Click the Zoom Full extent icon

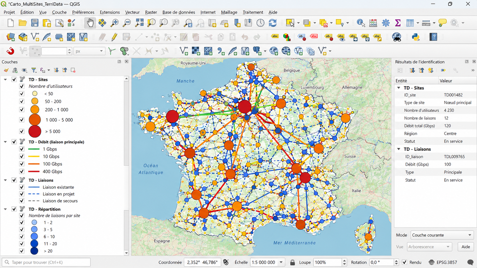click(139, 23)
